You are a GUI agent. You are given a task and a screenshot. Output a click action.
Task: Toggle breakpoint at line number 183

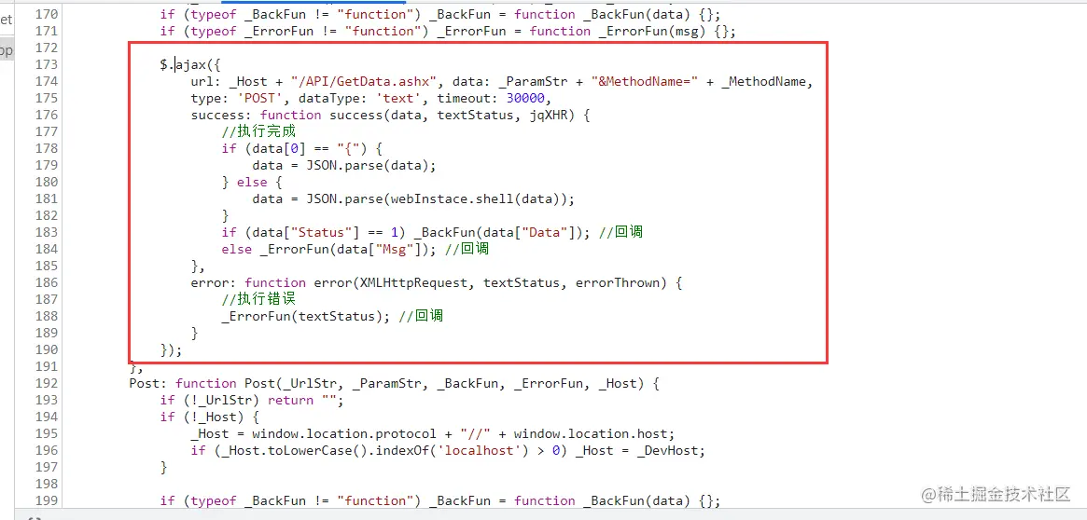point(47,232)
